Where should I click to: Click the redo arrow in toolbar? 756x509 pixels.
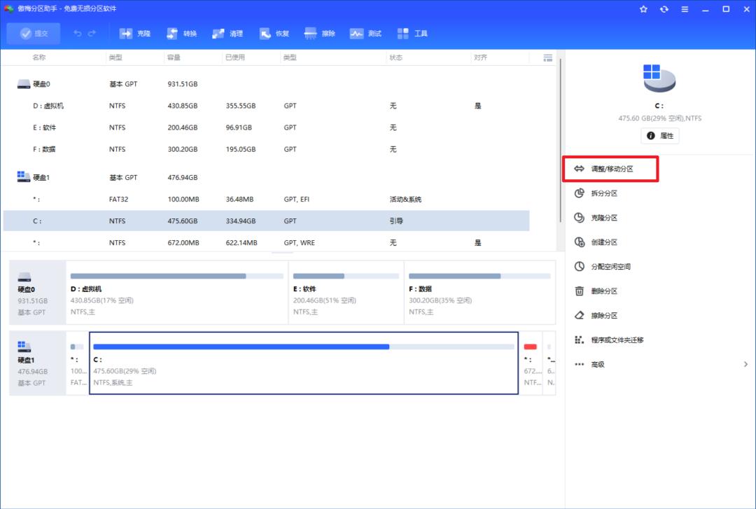point(92,34)
